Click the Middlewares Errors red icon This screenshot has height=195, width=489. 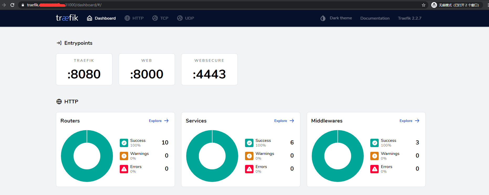click(374, 169)
